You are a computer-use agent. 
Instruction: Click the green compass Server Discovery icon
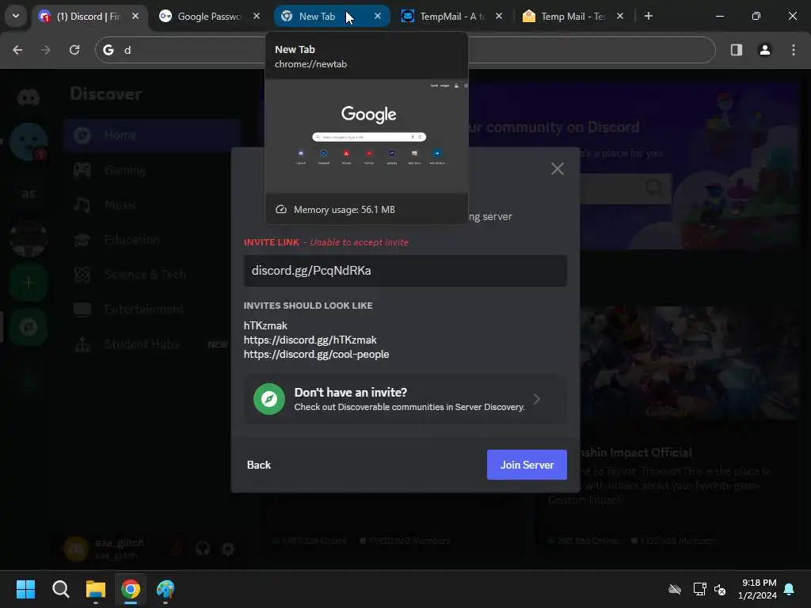[x=269, y=399]
